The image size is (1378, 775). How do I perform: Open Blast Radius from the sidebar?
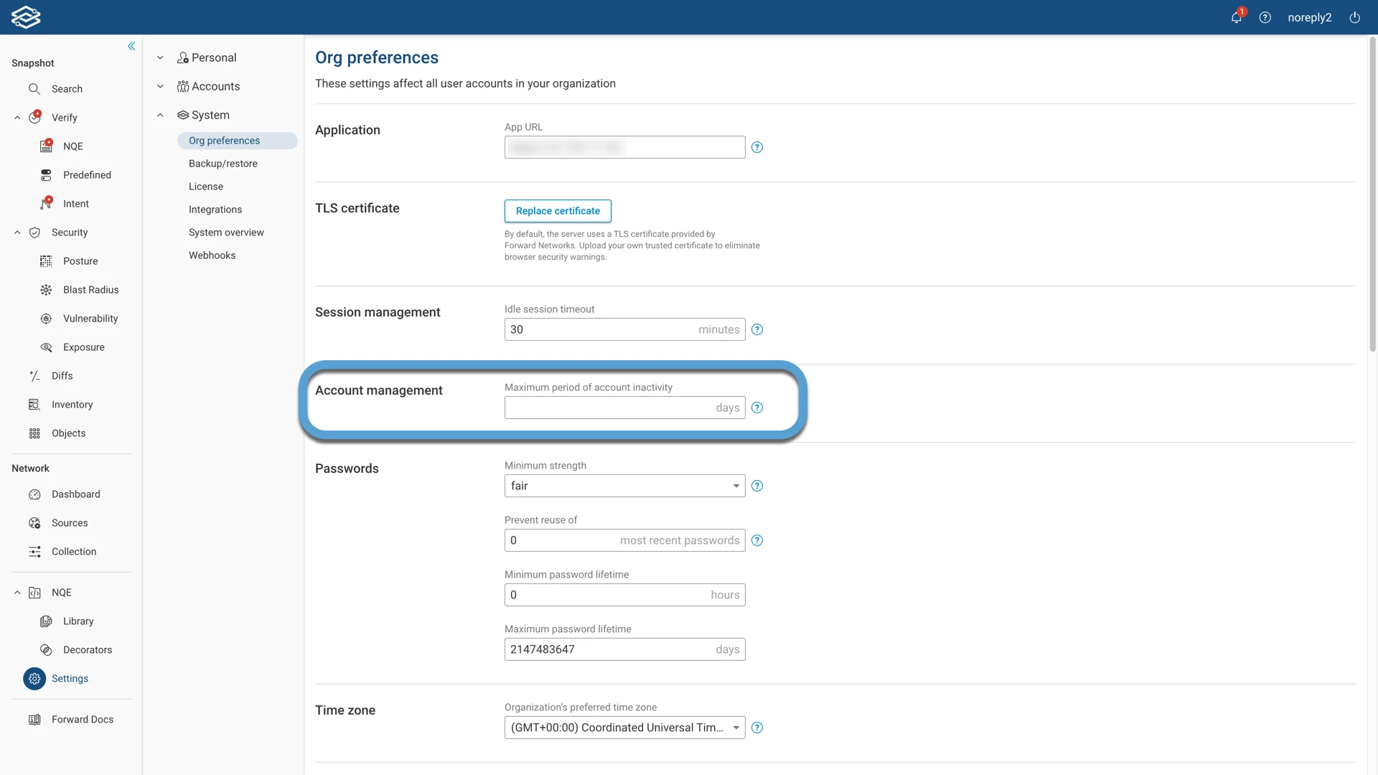90,290
